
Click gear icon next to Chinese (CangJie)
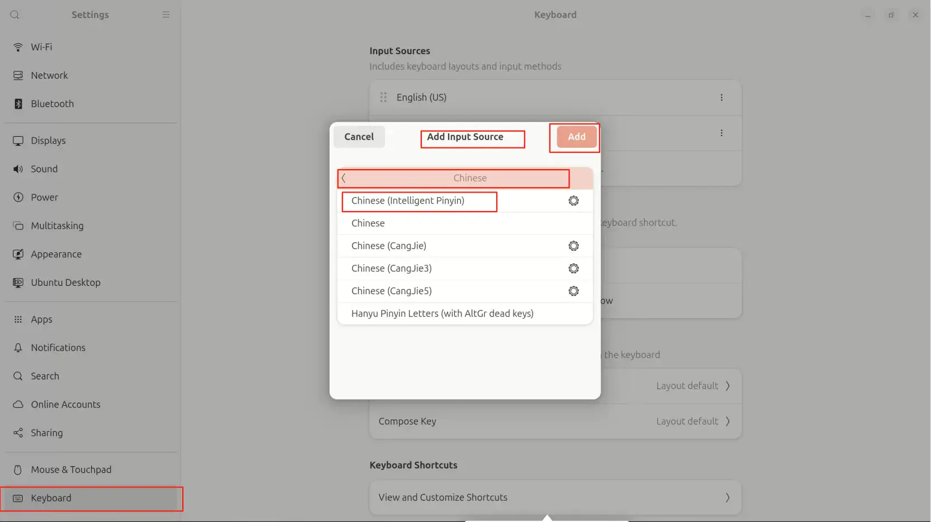[573, 246]
